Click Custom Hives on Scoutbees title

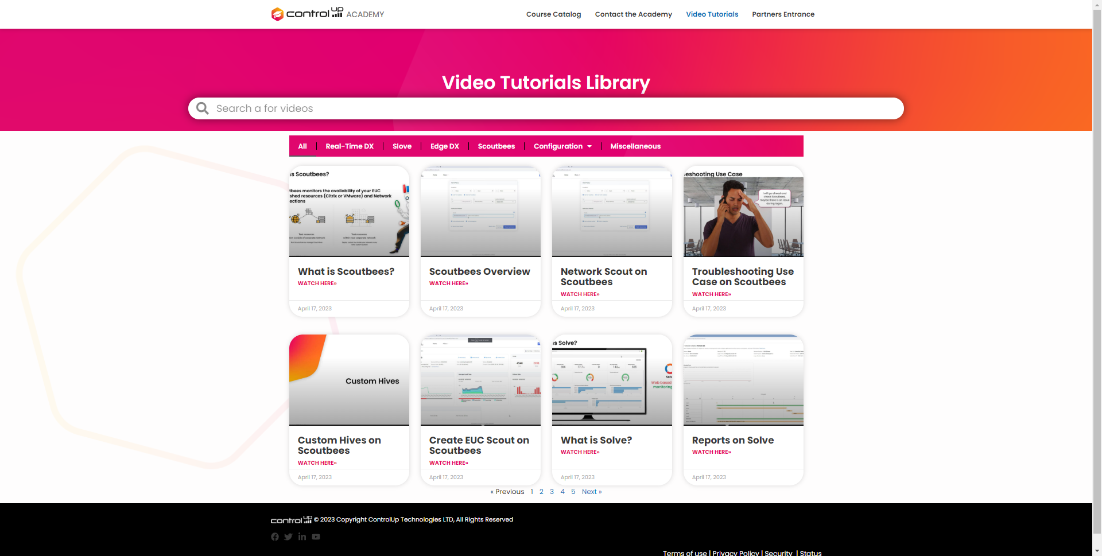click(339, 445)
